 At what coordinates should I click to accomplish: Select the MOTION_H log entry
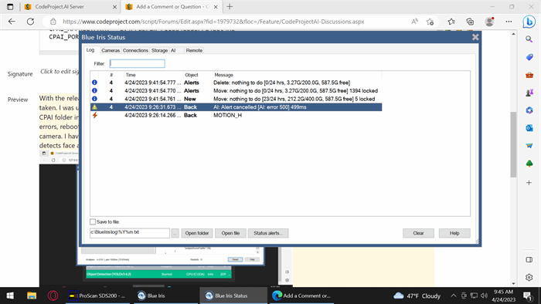coord(236,115)
